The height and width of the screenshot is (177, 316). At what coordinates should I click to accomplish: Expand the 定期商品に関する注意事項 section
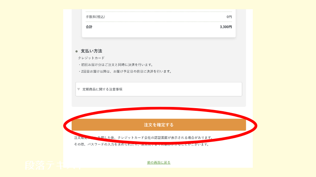159,89
